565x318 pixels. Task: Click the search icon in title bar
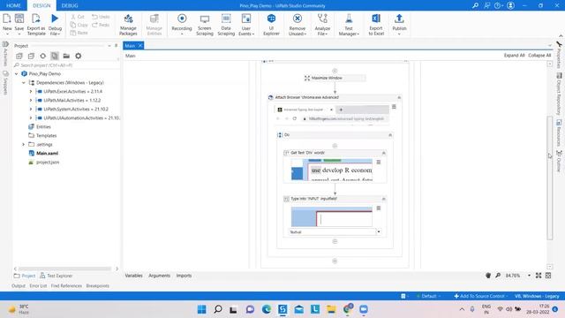476,5
